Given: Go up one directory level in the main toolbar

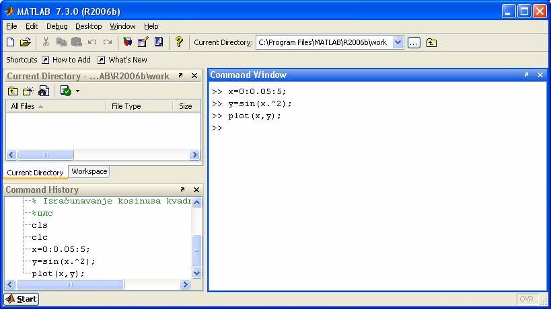Looking at the screenshot, I should [x=431, y=43].
